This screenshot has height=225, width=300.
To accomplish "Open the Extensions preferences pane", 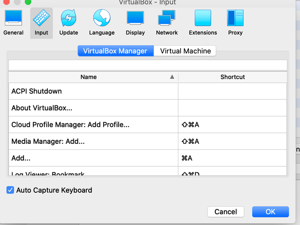I will pyautogui.click(x=203, y=23).
